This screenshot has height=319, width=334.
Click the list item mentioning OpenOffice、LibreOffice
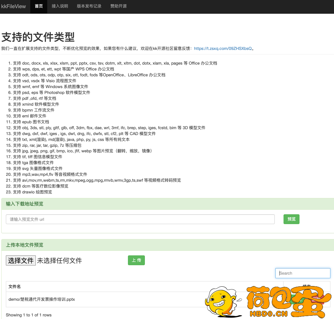click(x=89, y=75)
